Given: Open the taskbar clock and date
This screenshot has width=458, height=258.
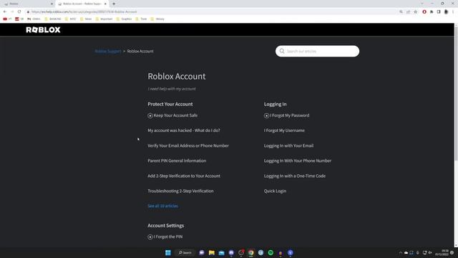Looking at the screenshot, I should click(x=442, y=252).
